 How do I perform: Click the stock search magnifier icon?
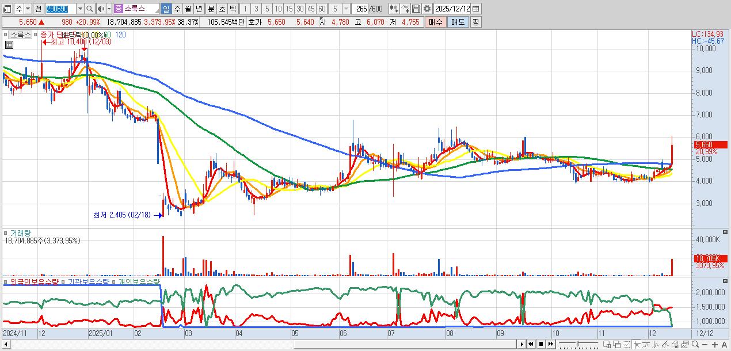pos(90,9)
